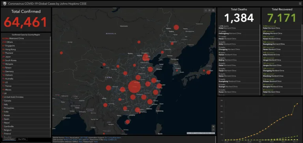Click the Tokyo red circle marker

coord(208,72)
